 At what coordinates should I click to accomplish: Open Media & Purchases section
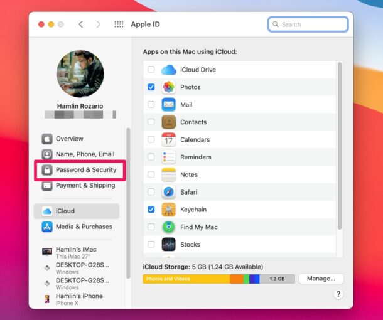(x=77, y=227)
